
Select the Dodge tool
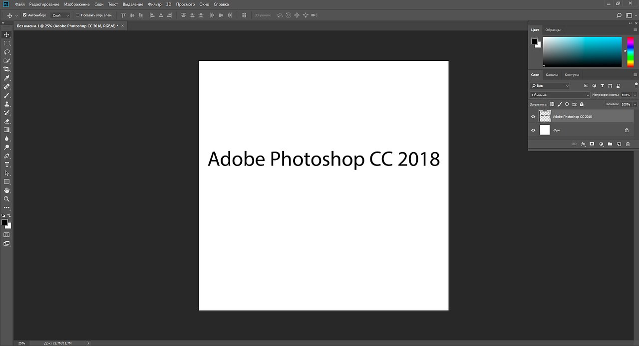click(x=7, y=147)
